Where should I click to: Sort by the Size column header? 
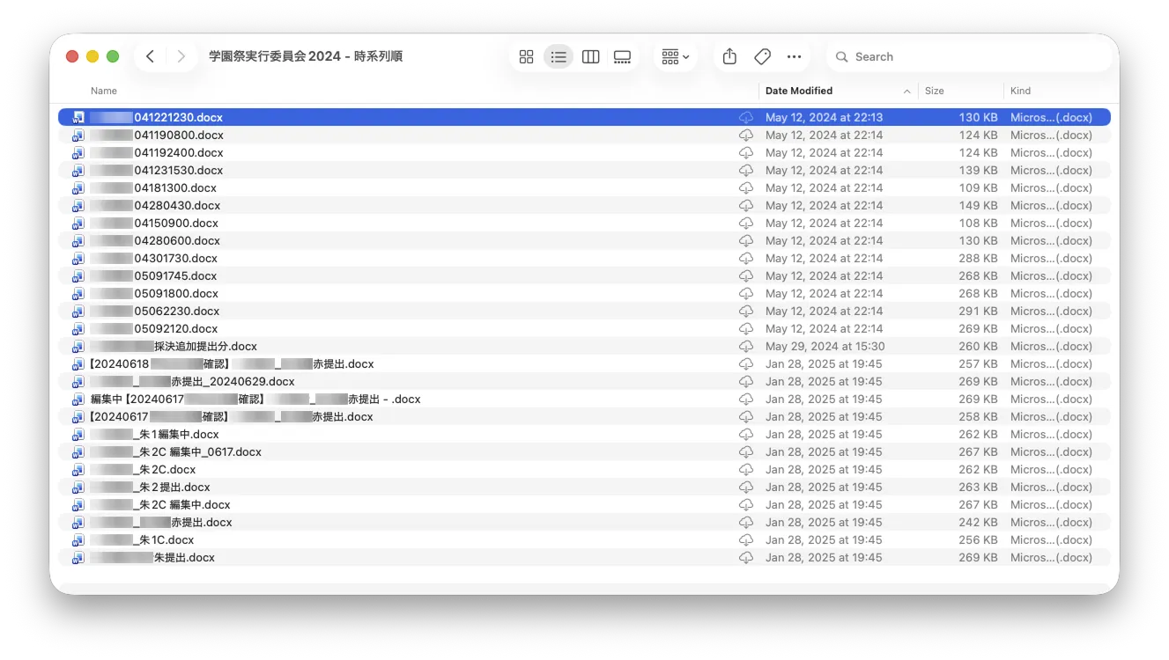tap(935, 91)
